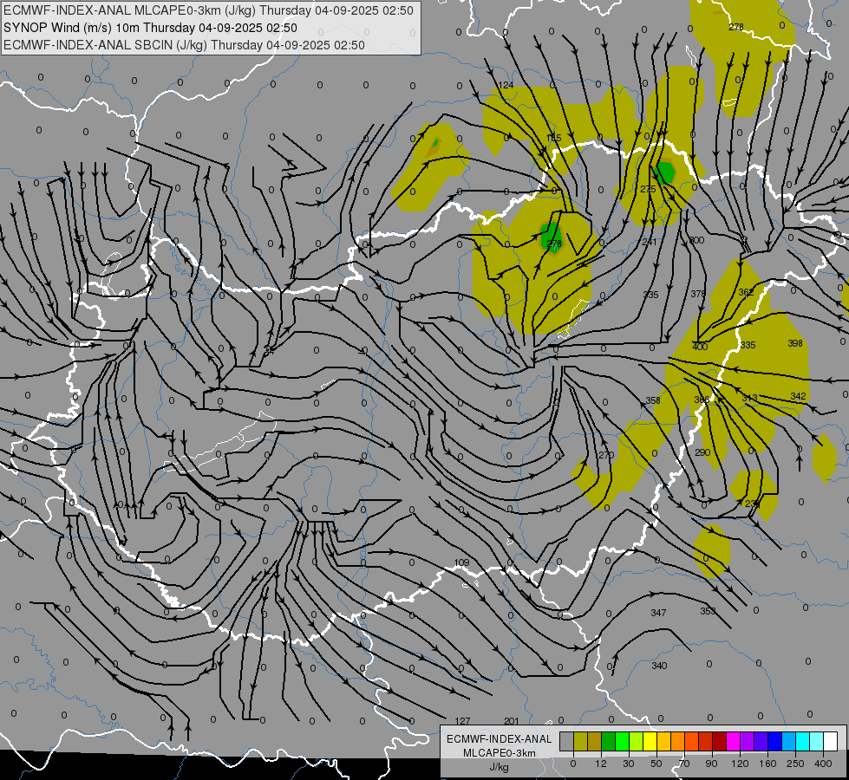
Task: Click legend scale value 120
Action: click(x=740, y=764)
